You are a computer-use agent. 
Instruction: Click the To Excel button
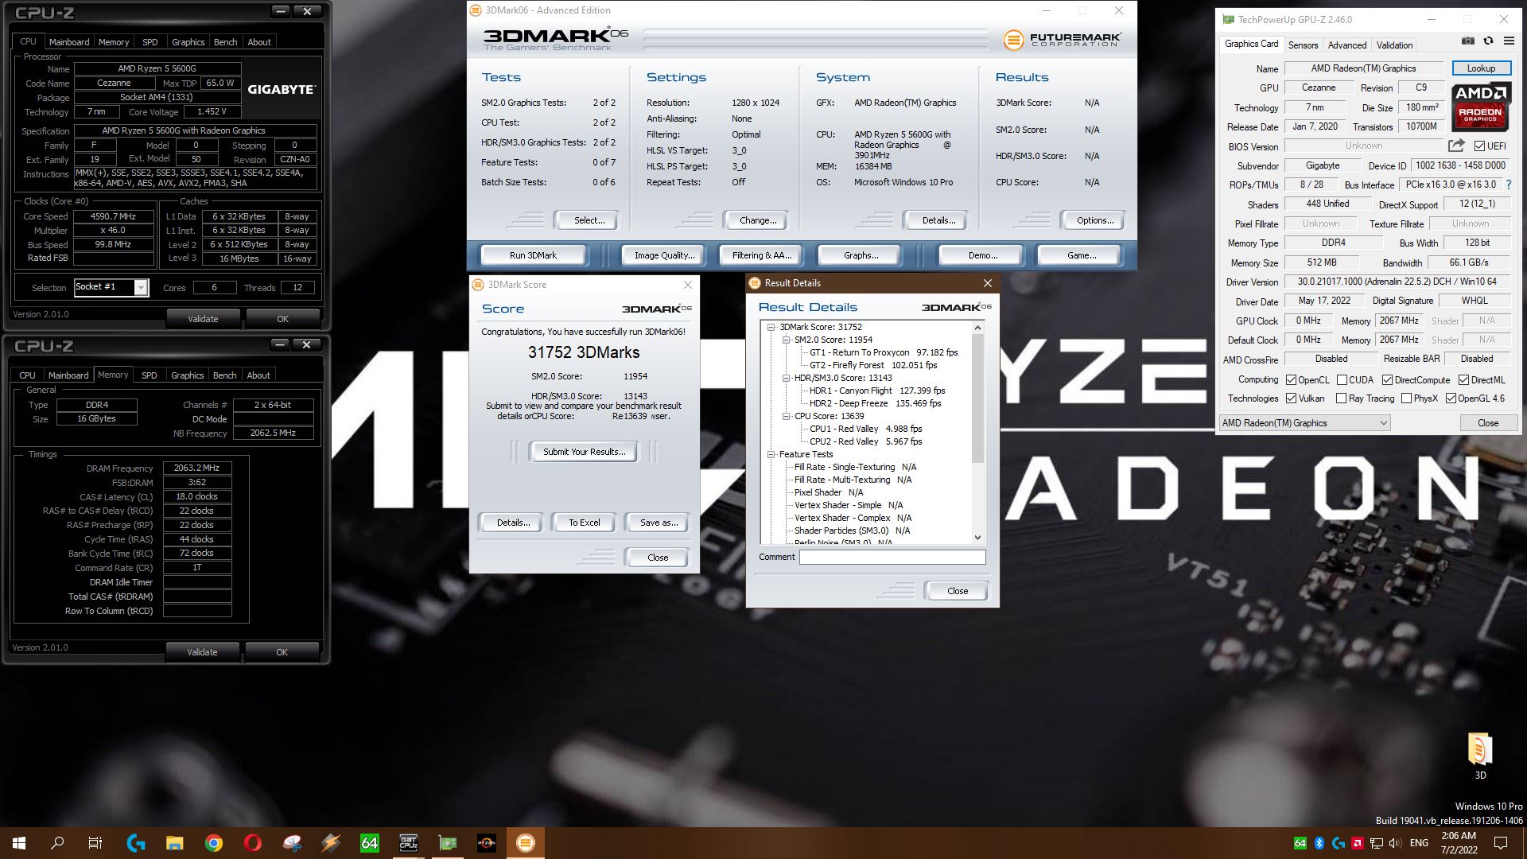[x=585, y=523]
